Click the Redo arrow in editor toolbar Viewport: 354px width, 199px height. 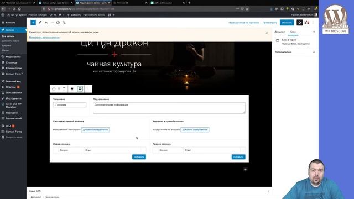tap(52, 23)
